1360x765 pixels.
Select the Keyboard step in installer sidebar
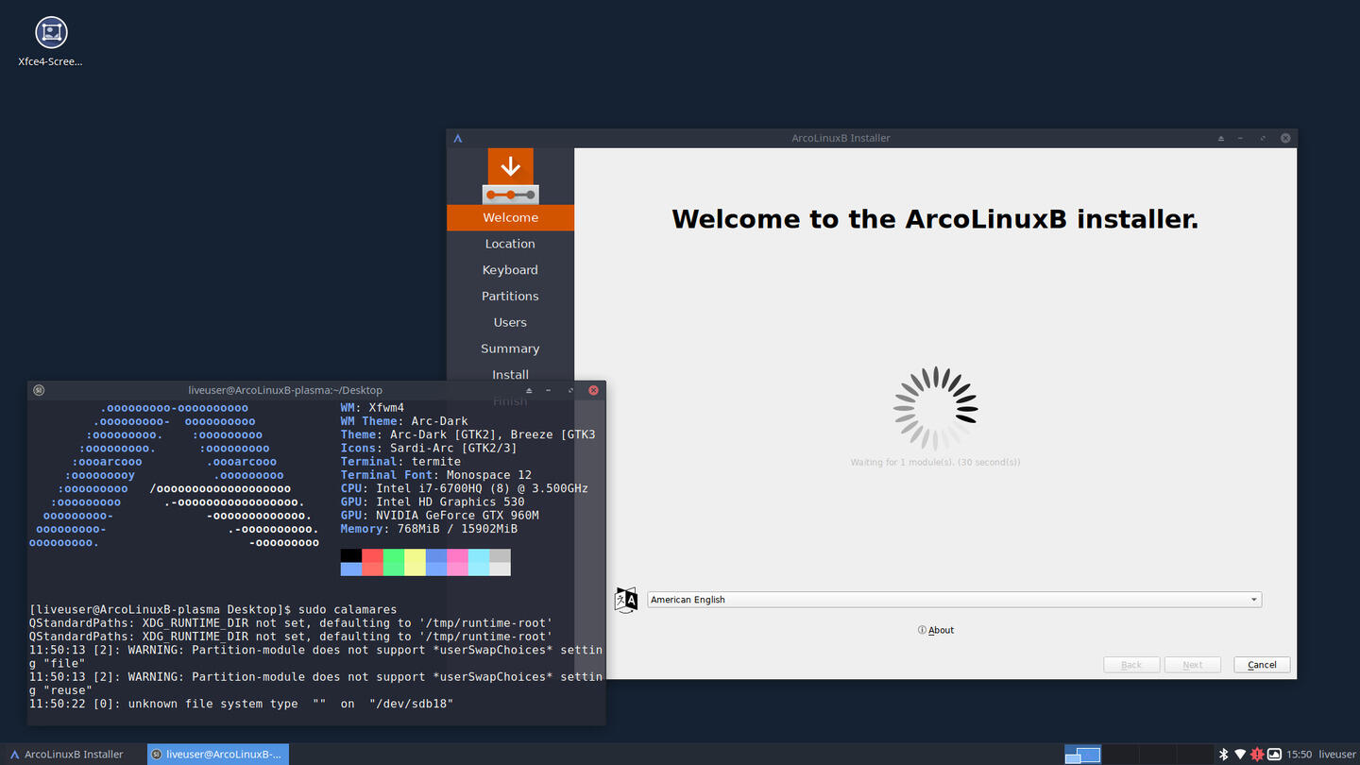coord(510,270)
